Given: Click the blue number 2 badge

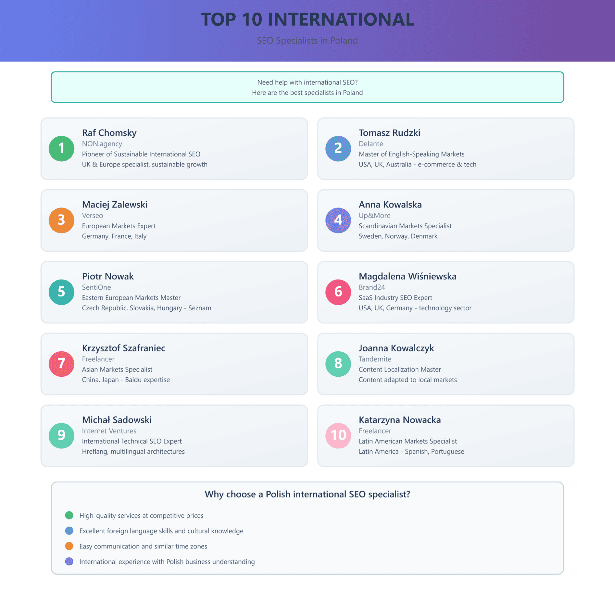Looking at the screenshot, I should [338, 148].
